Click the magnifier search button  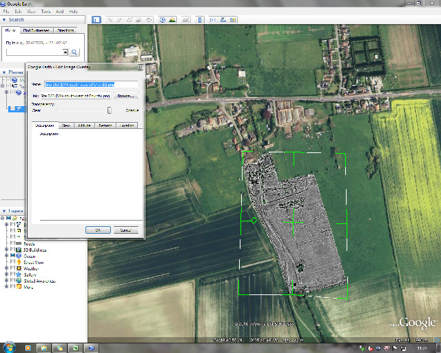[74, 52]
